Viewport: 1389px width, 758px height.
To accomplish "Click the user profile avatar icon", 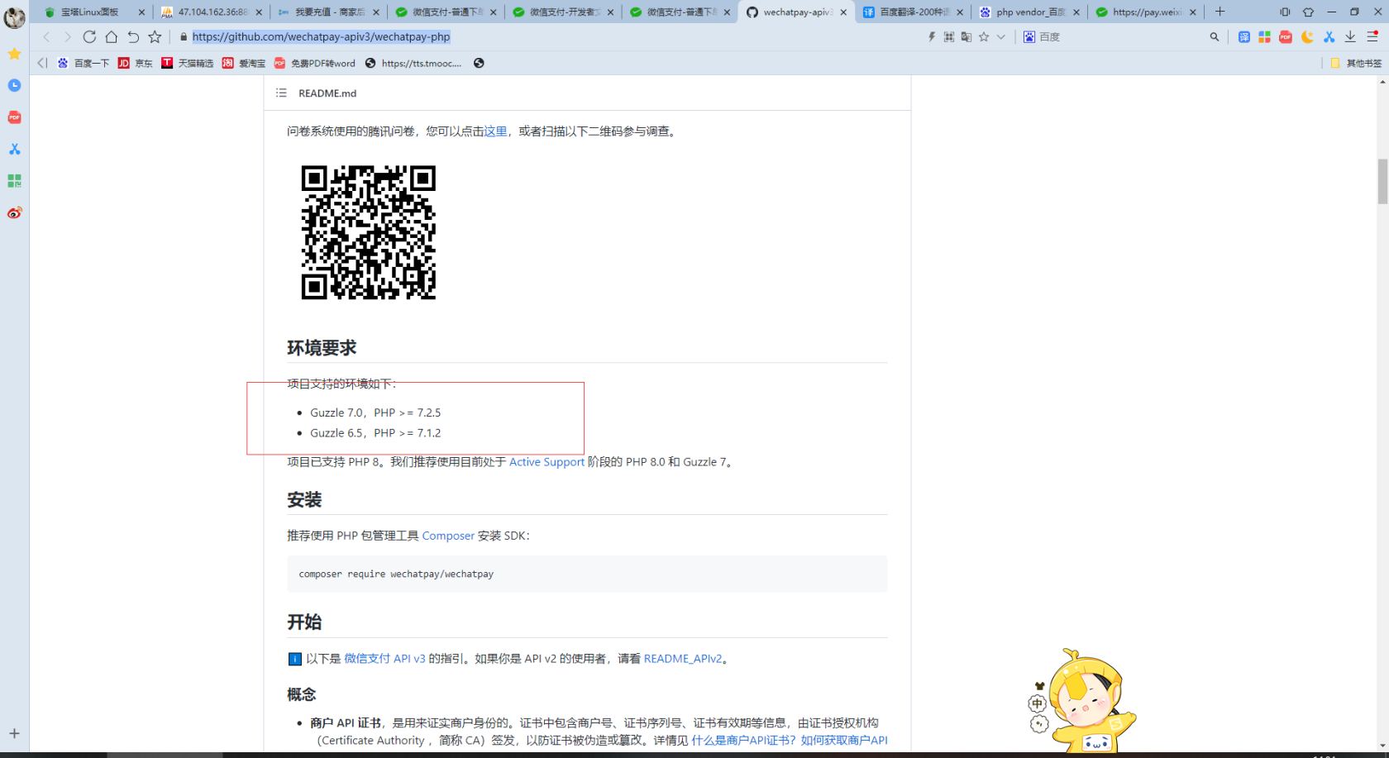I will click(x=15, y=17).
